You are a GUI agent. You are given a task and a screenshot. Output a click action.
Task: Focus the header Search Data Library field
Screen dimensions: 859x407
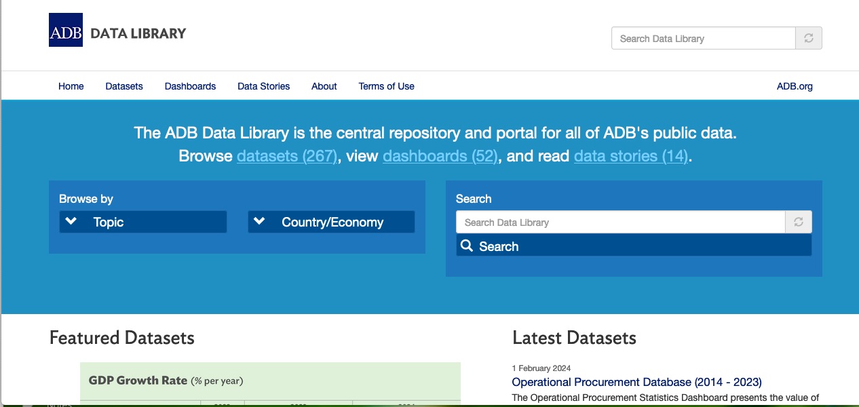coord(703,39)
